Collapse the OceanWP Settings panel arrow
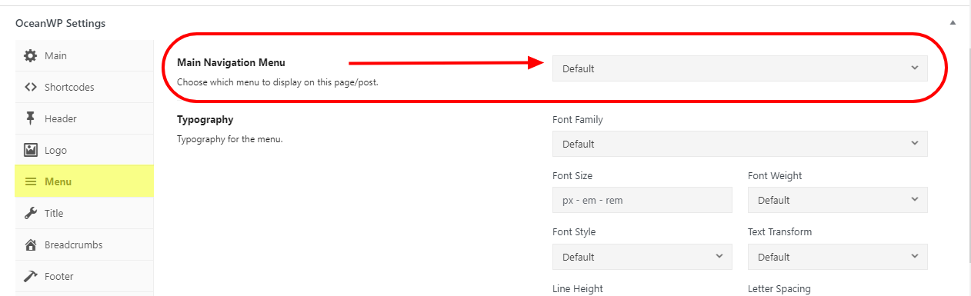The width and height of the screenshot is (971, 296). click(953, 23)
